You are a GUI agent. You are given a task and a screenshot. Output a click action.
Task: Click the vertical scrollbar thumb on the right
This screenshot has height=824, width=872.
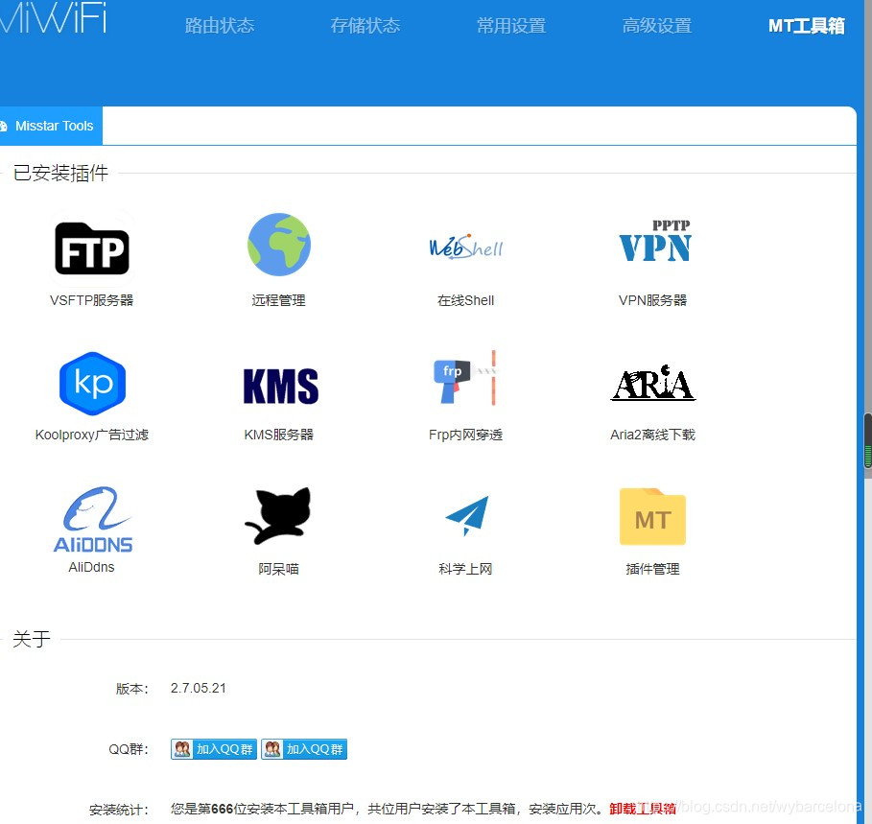[867, 442]
